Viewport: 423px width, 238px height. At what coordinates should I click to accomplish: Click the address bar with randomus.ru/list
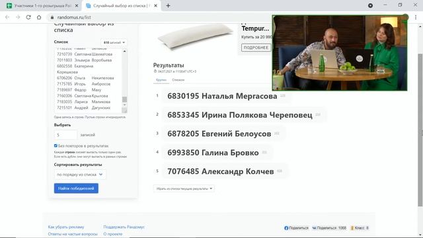[159, 17]
